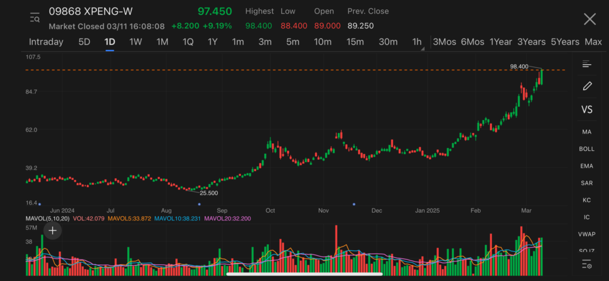
Task: Select the 5m minute interval
Action: pyautogui.click(x=293, y=42)
